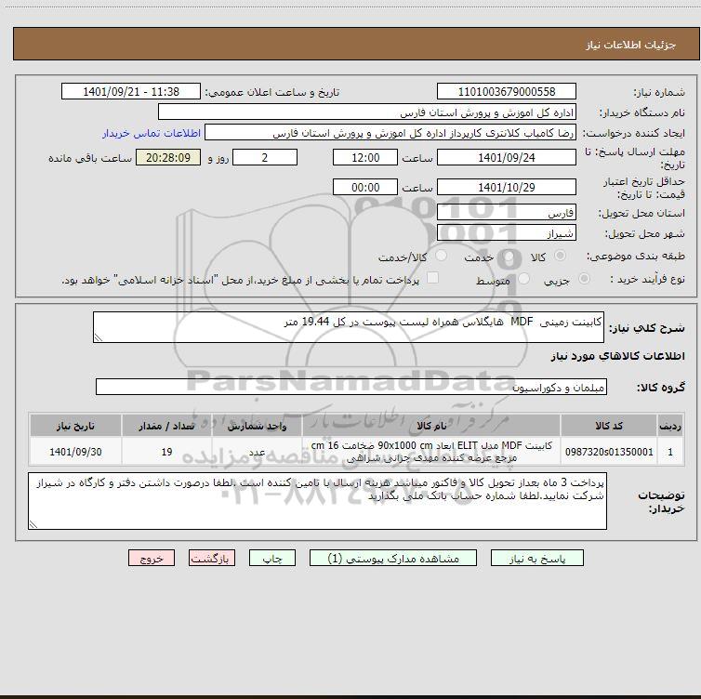701x699 pixels.
Task: Select the خدمت radio button
Action: pos(509,256)
